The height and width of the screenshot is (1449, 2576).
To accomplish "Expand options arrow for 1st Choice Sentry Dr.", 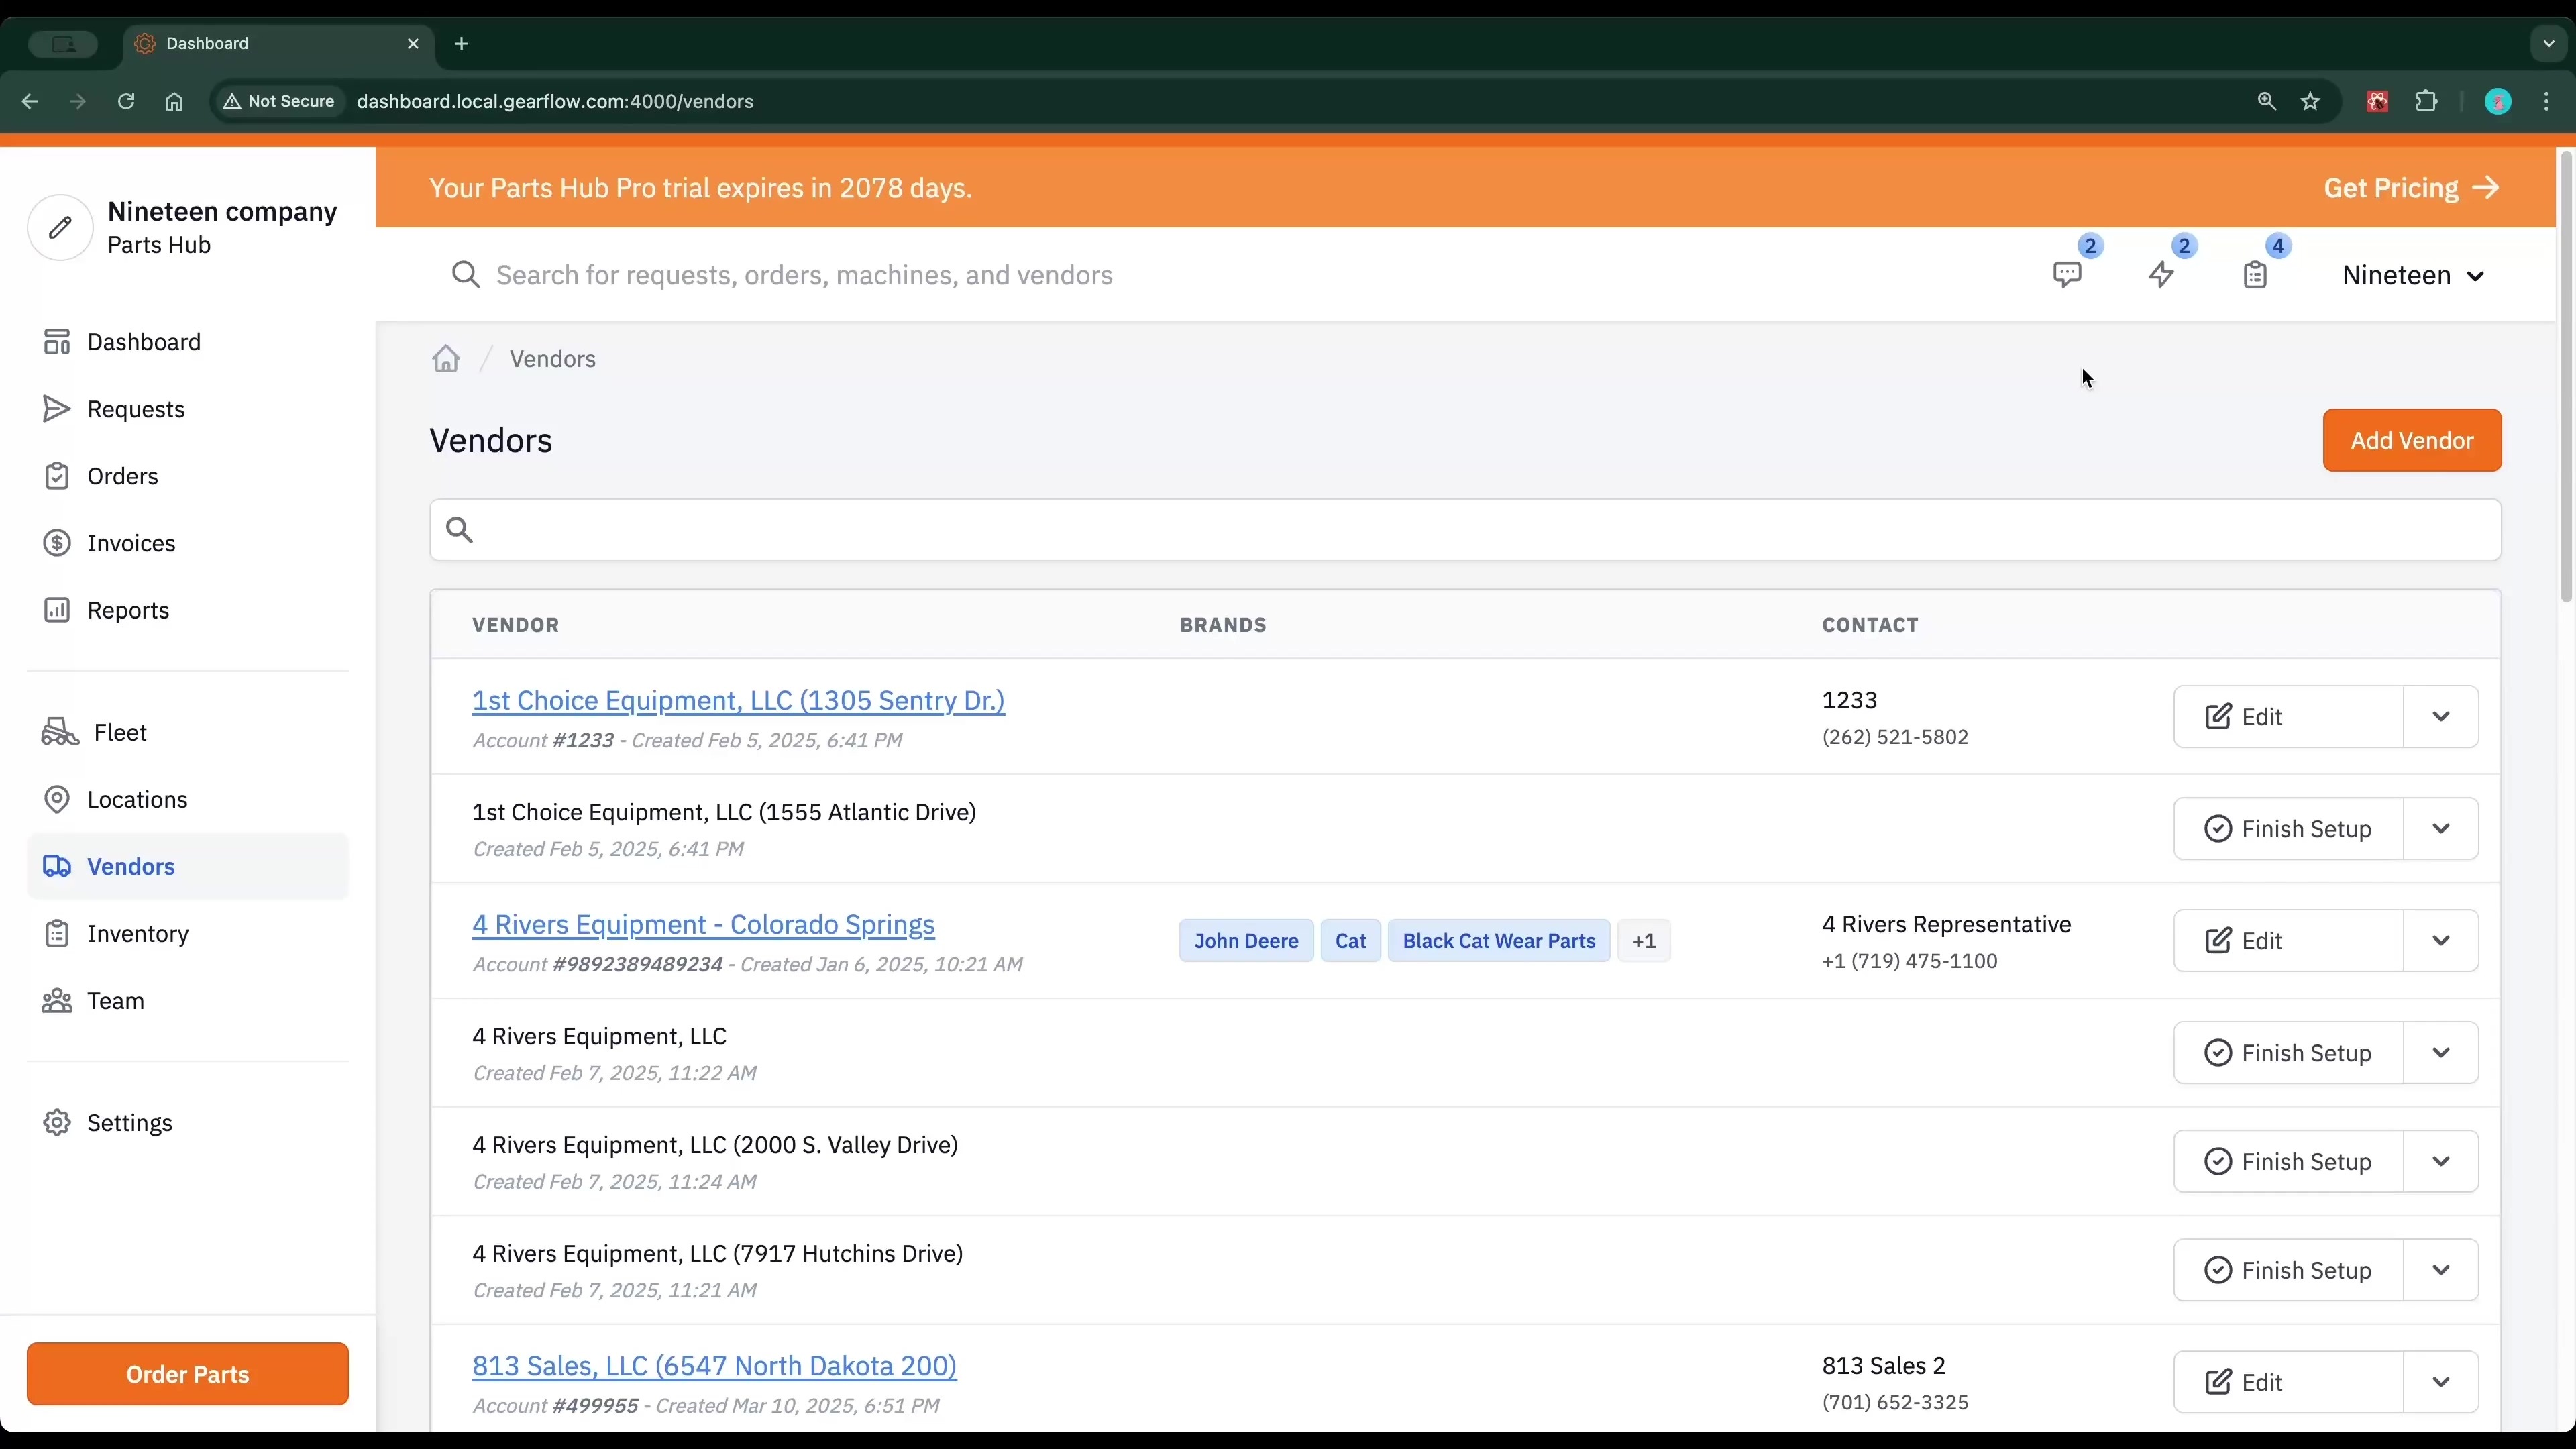I will pos(2440,717).
